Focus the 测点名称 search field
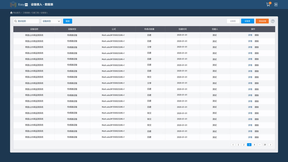This screenshot has width=288, height=162. click(x=26, y=21)
